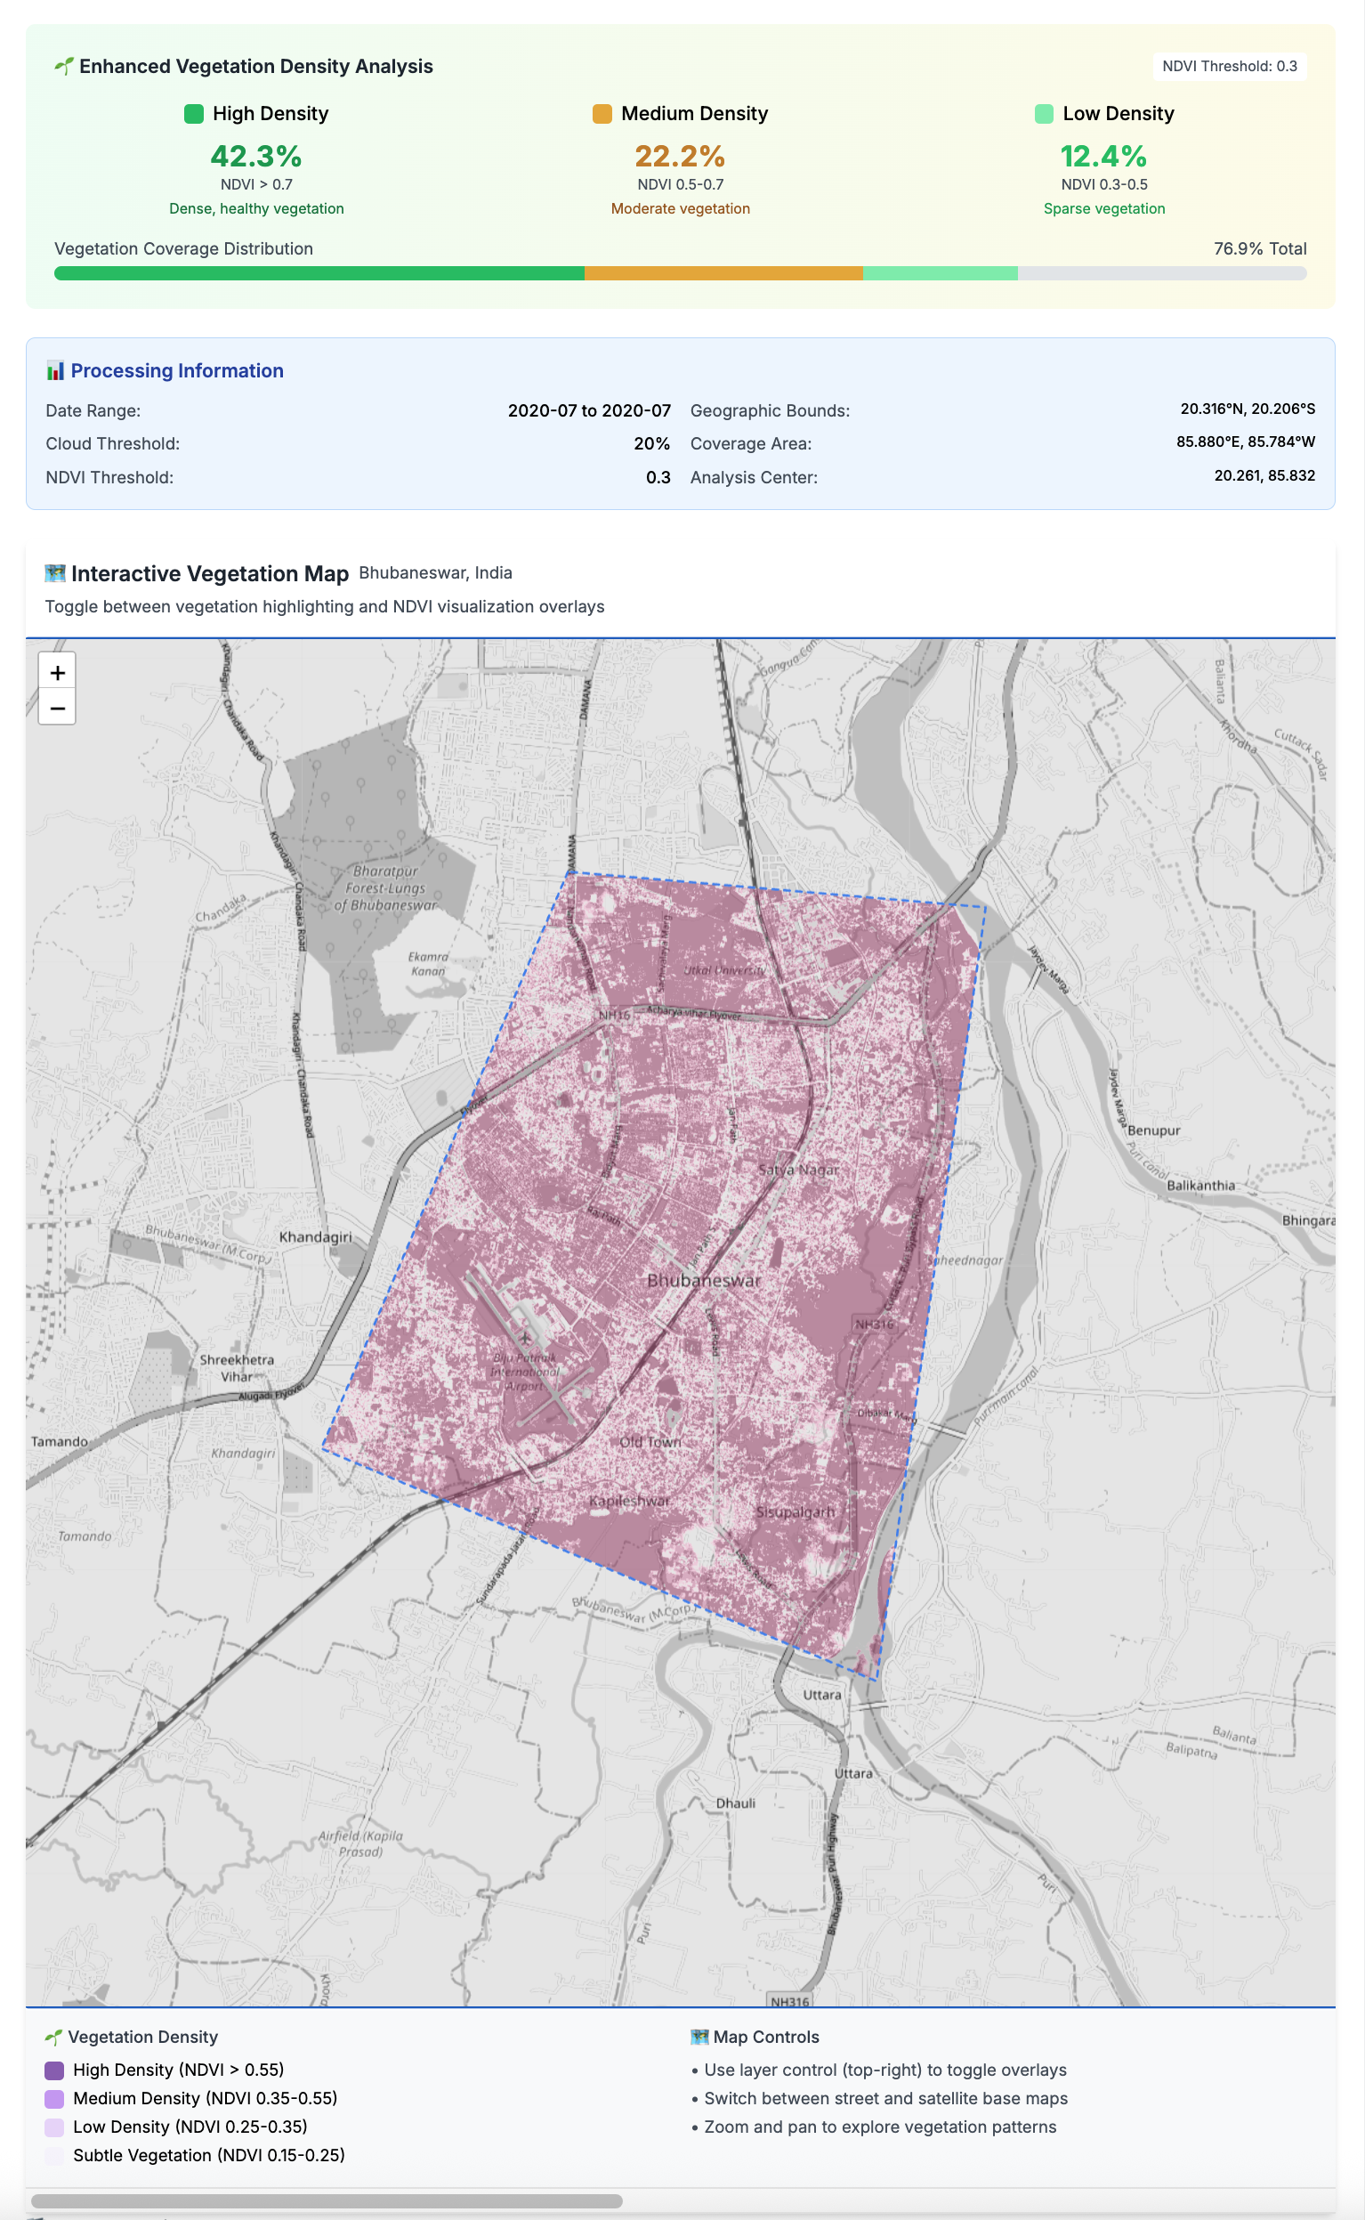Click map icon beside Interactive Vegetation Map
Screen dimensions: 1365x2220
[55, 573]
